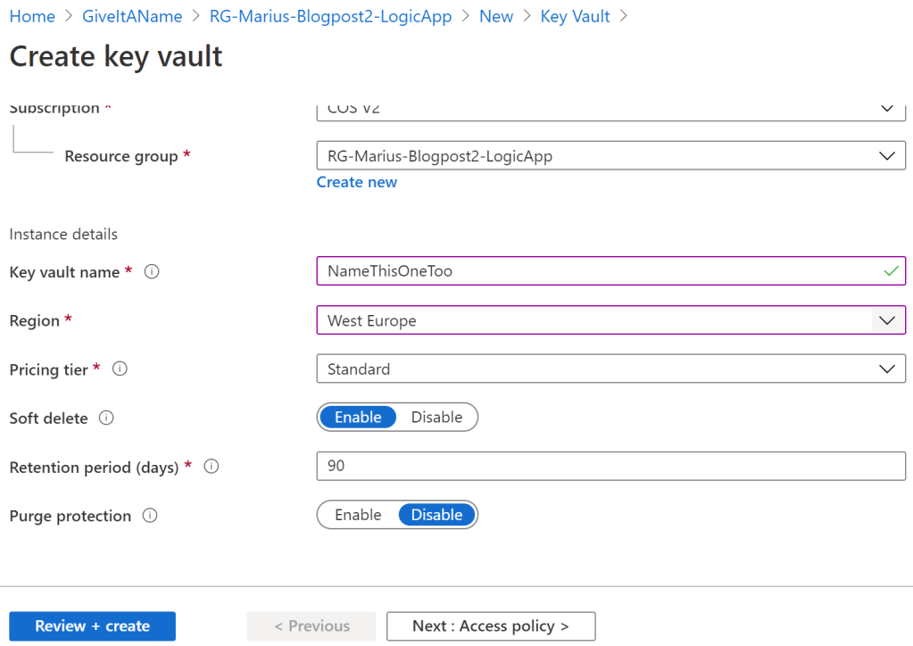Image resolution: width=913 pixels, height=646 pixels.
Task: Open the Resource group dropdown
Action: 610,156
